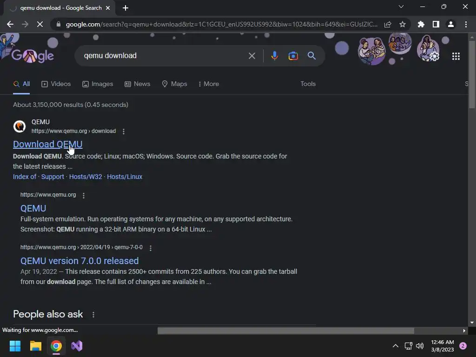This screenshot has width=476, height=357.
Task: Open the search Tools options
Action: point(308,84)
